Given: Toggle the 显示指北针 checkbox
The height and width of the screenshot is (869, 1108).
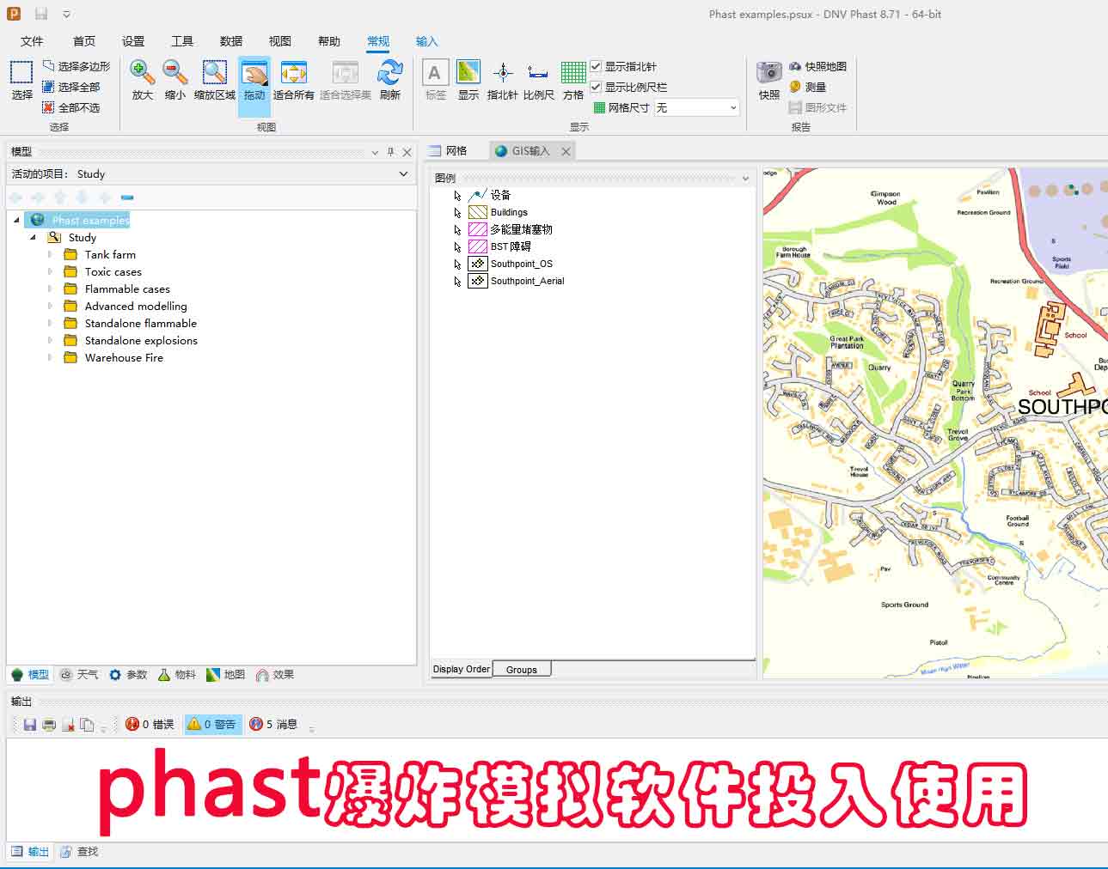Looking at the screenshot, I should [x=596, y=66].
